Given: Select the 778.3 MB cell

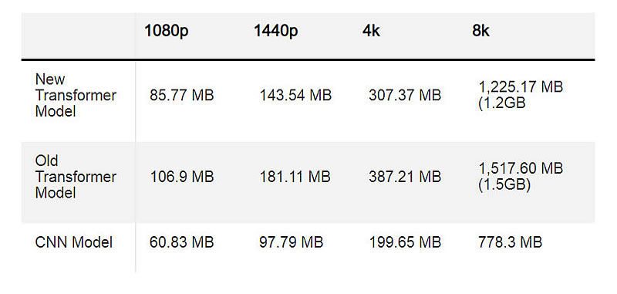Looking at the screenshot, I should pos(510,242).
